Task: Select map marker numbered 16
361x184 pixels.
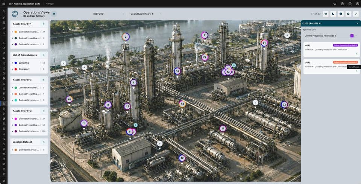Action: [x=177, y=71]
